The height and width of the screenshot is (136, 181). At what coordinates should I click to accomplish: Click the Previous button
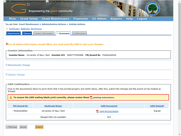pos(11,127)
